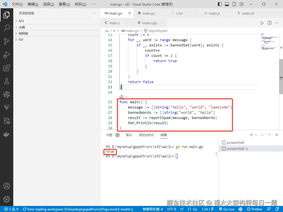Open Run and Debug view icon

tap(7, 55)
